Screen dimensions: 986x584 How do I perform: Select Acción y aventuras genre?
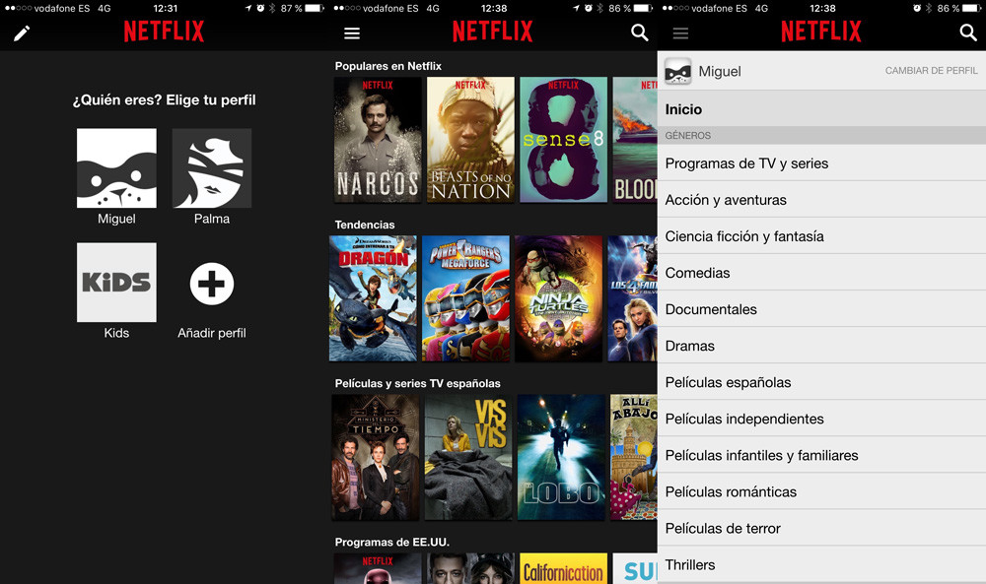821,200
